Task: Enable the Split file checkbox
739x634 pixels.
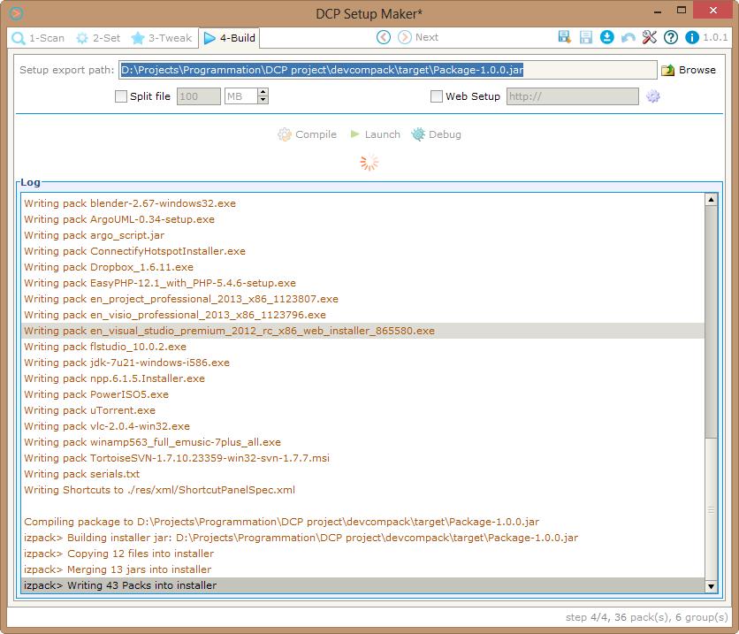Action: [121, 96]
